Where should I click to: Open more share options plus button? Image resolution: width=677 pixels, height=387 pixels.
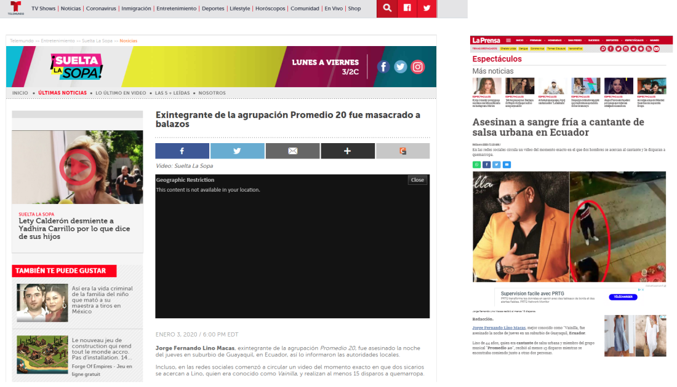pyautogui.click(x=348, y=151)
